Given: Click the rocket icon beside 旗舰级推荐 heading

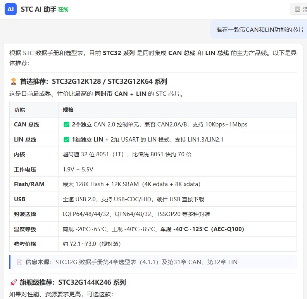Looking at the screenshot, I should coord(14,282).
